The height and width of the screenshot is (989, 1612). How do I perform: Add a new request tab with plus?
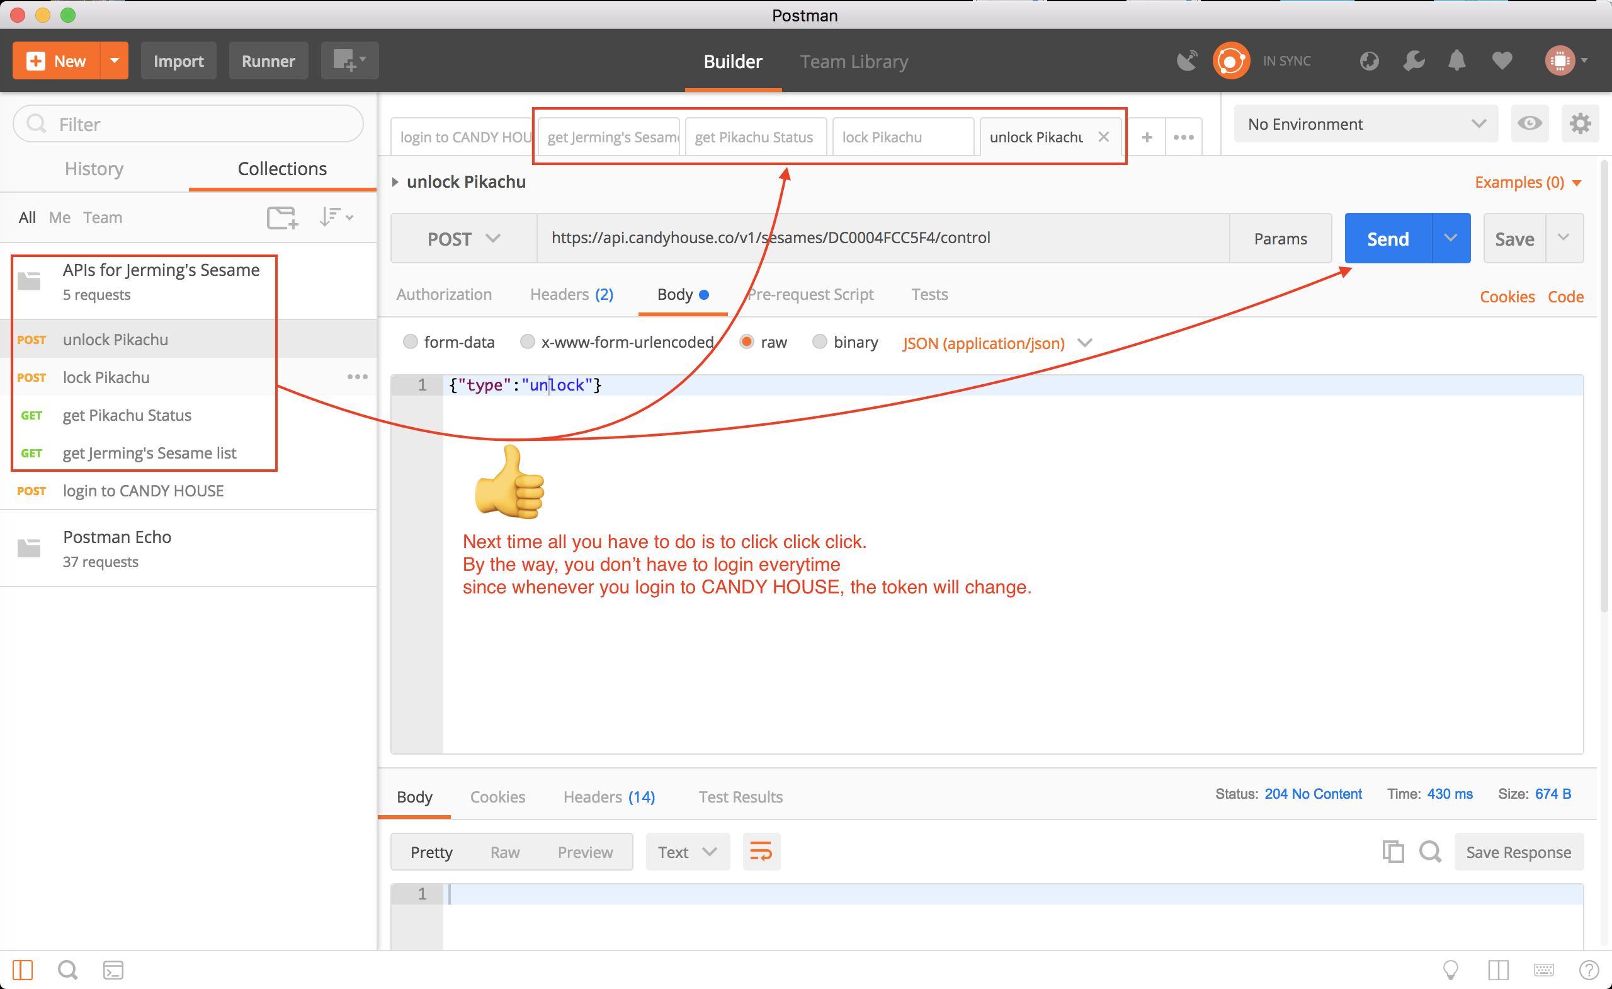(1147, 137)
